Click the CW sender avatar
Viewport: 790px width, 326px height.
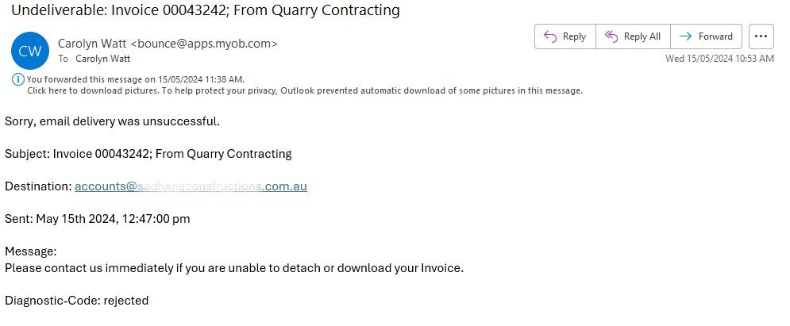(x=29, y=51)
